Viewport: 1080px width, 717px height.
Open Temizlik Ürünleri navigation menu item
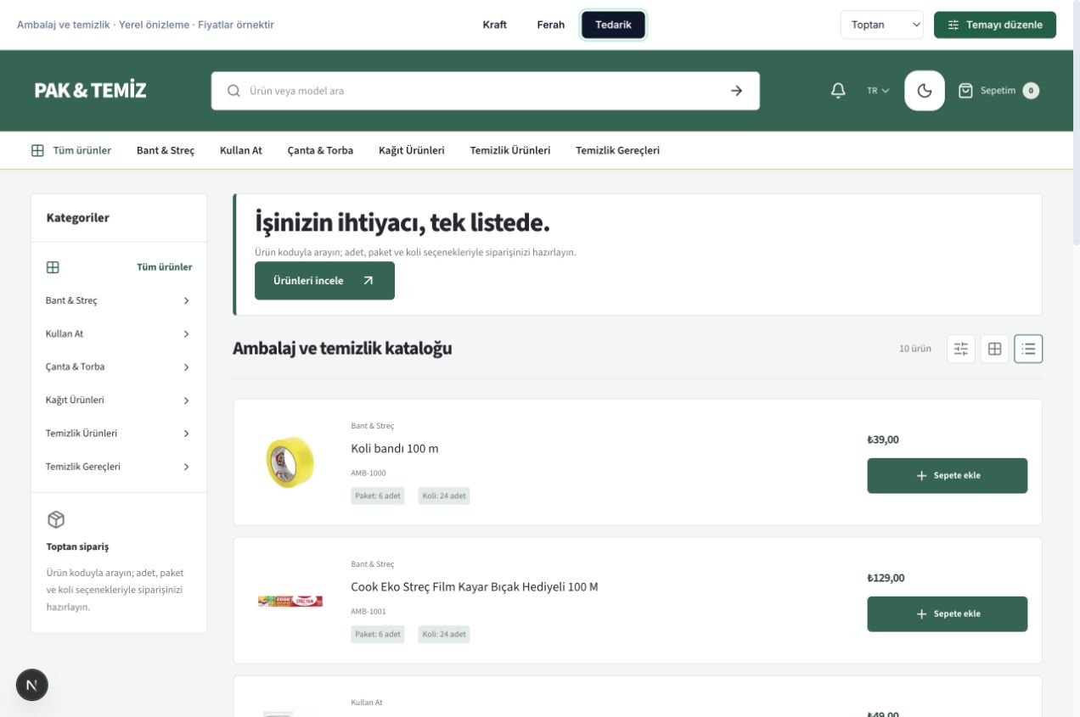pyautogui.click(x=510, y=150)
